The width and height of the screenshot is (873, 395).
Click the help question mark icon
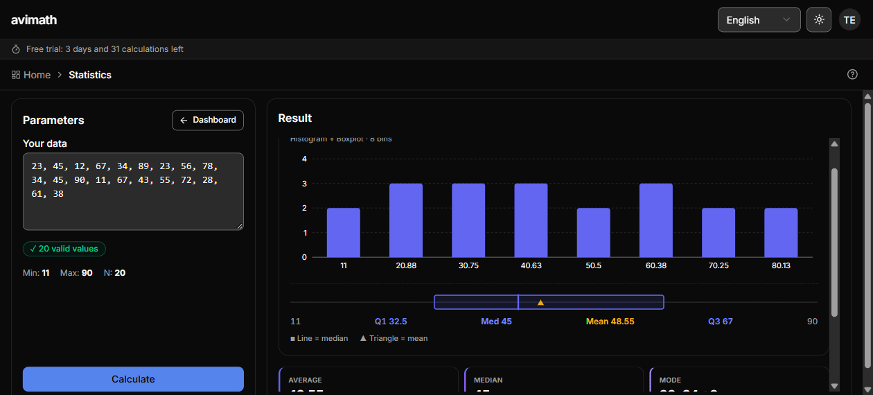pos(852,74)
